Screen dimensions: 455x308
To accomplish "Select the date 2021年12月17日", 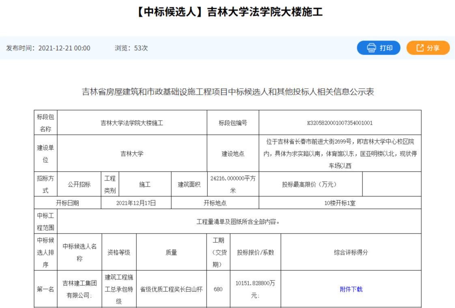I will coord(136,203).
